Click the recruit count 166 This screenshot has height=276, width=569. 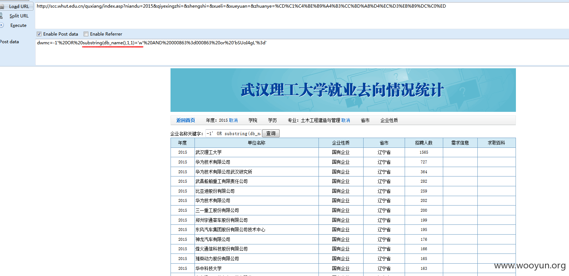coord(424,249)
